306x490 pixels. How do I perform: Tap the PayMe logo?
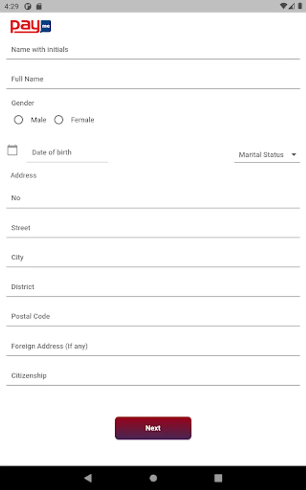click(31, 26)
